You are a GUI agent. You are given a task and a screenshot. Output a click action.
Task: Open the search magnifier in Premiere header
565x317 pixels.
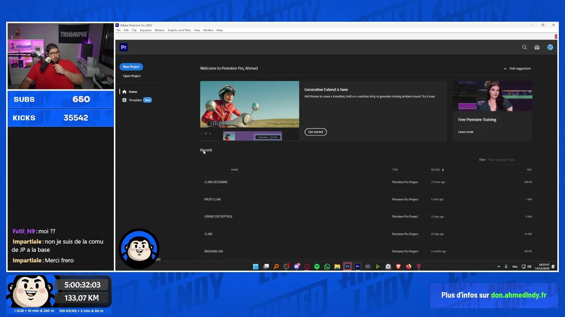pos(524,47)
